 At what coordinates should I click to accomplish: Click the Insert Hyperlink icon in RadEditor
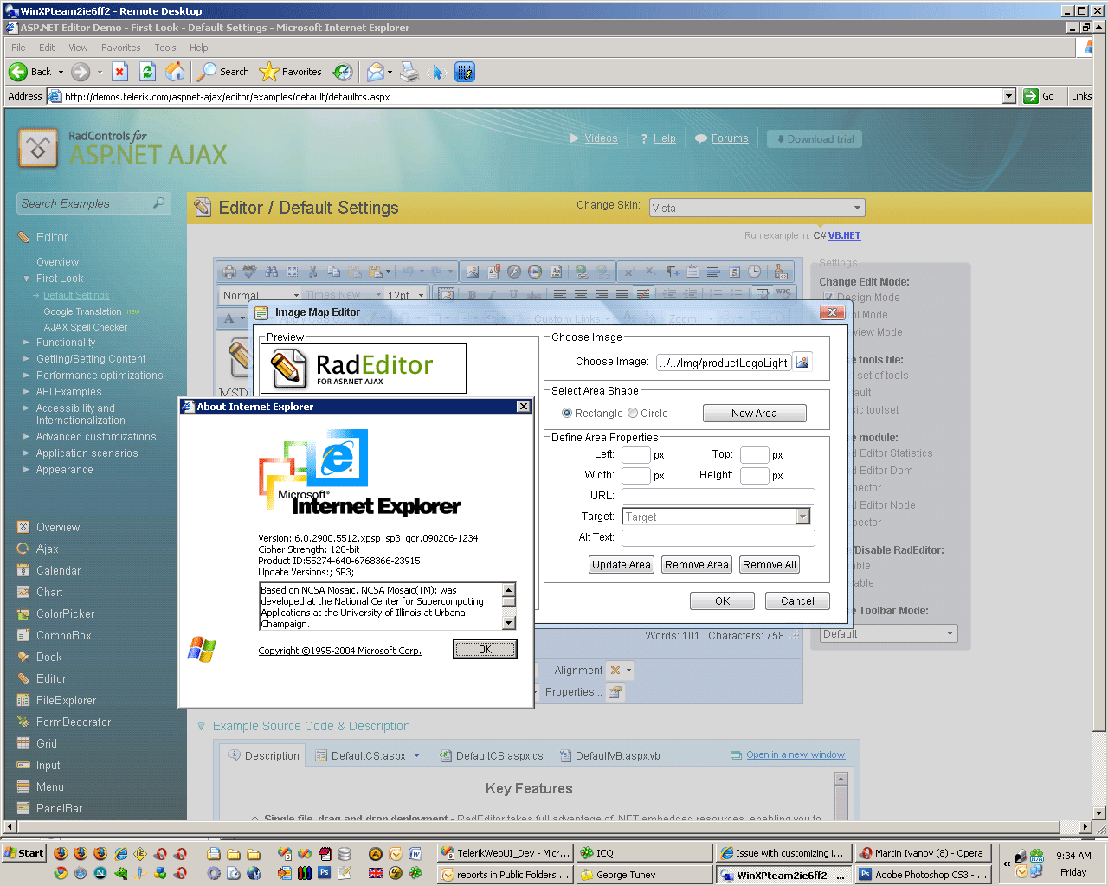582,272
